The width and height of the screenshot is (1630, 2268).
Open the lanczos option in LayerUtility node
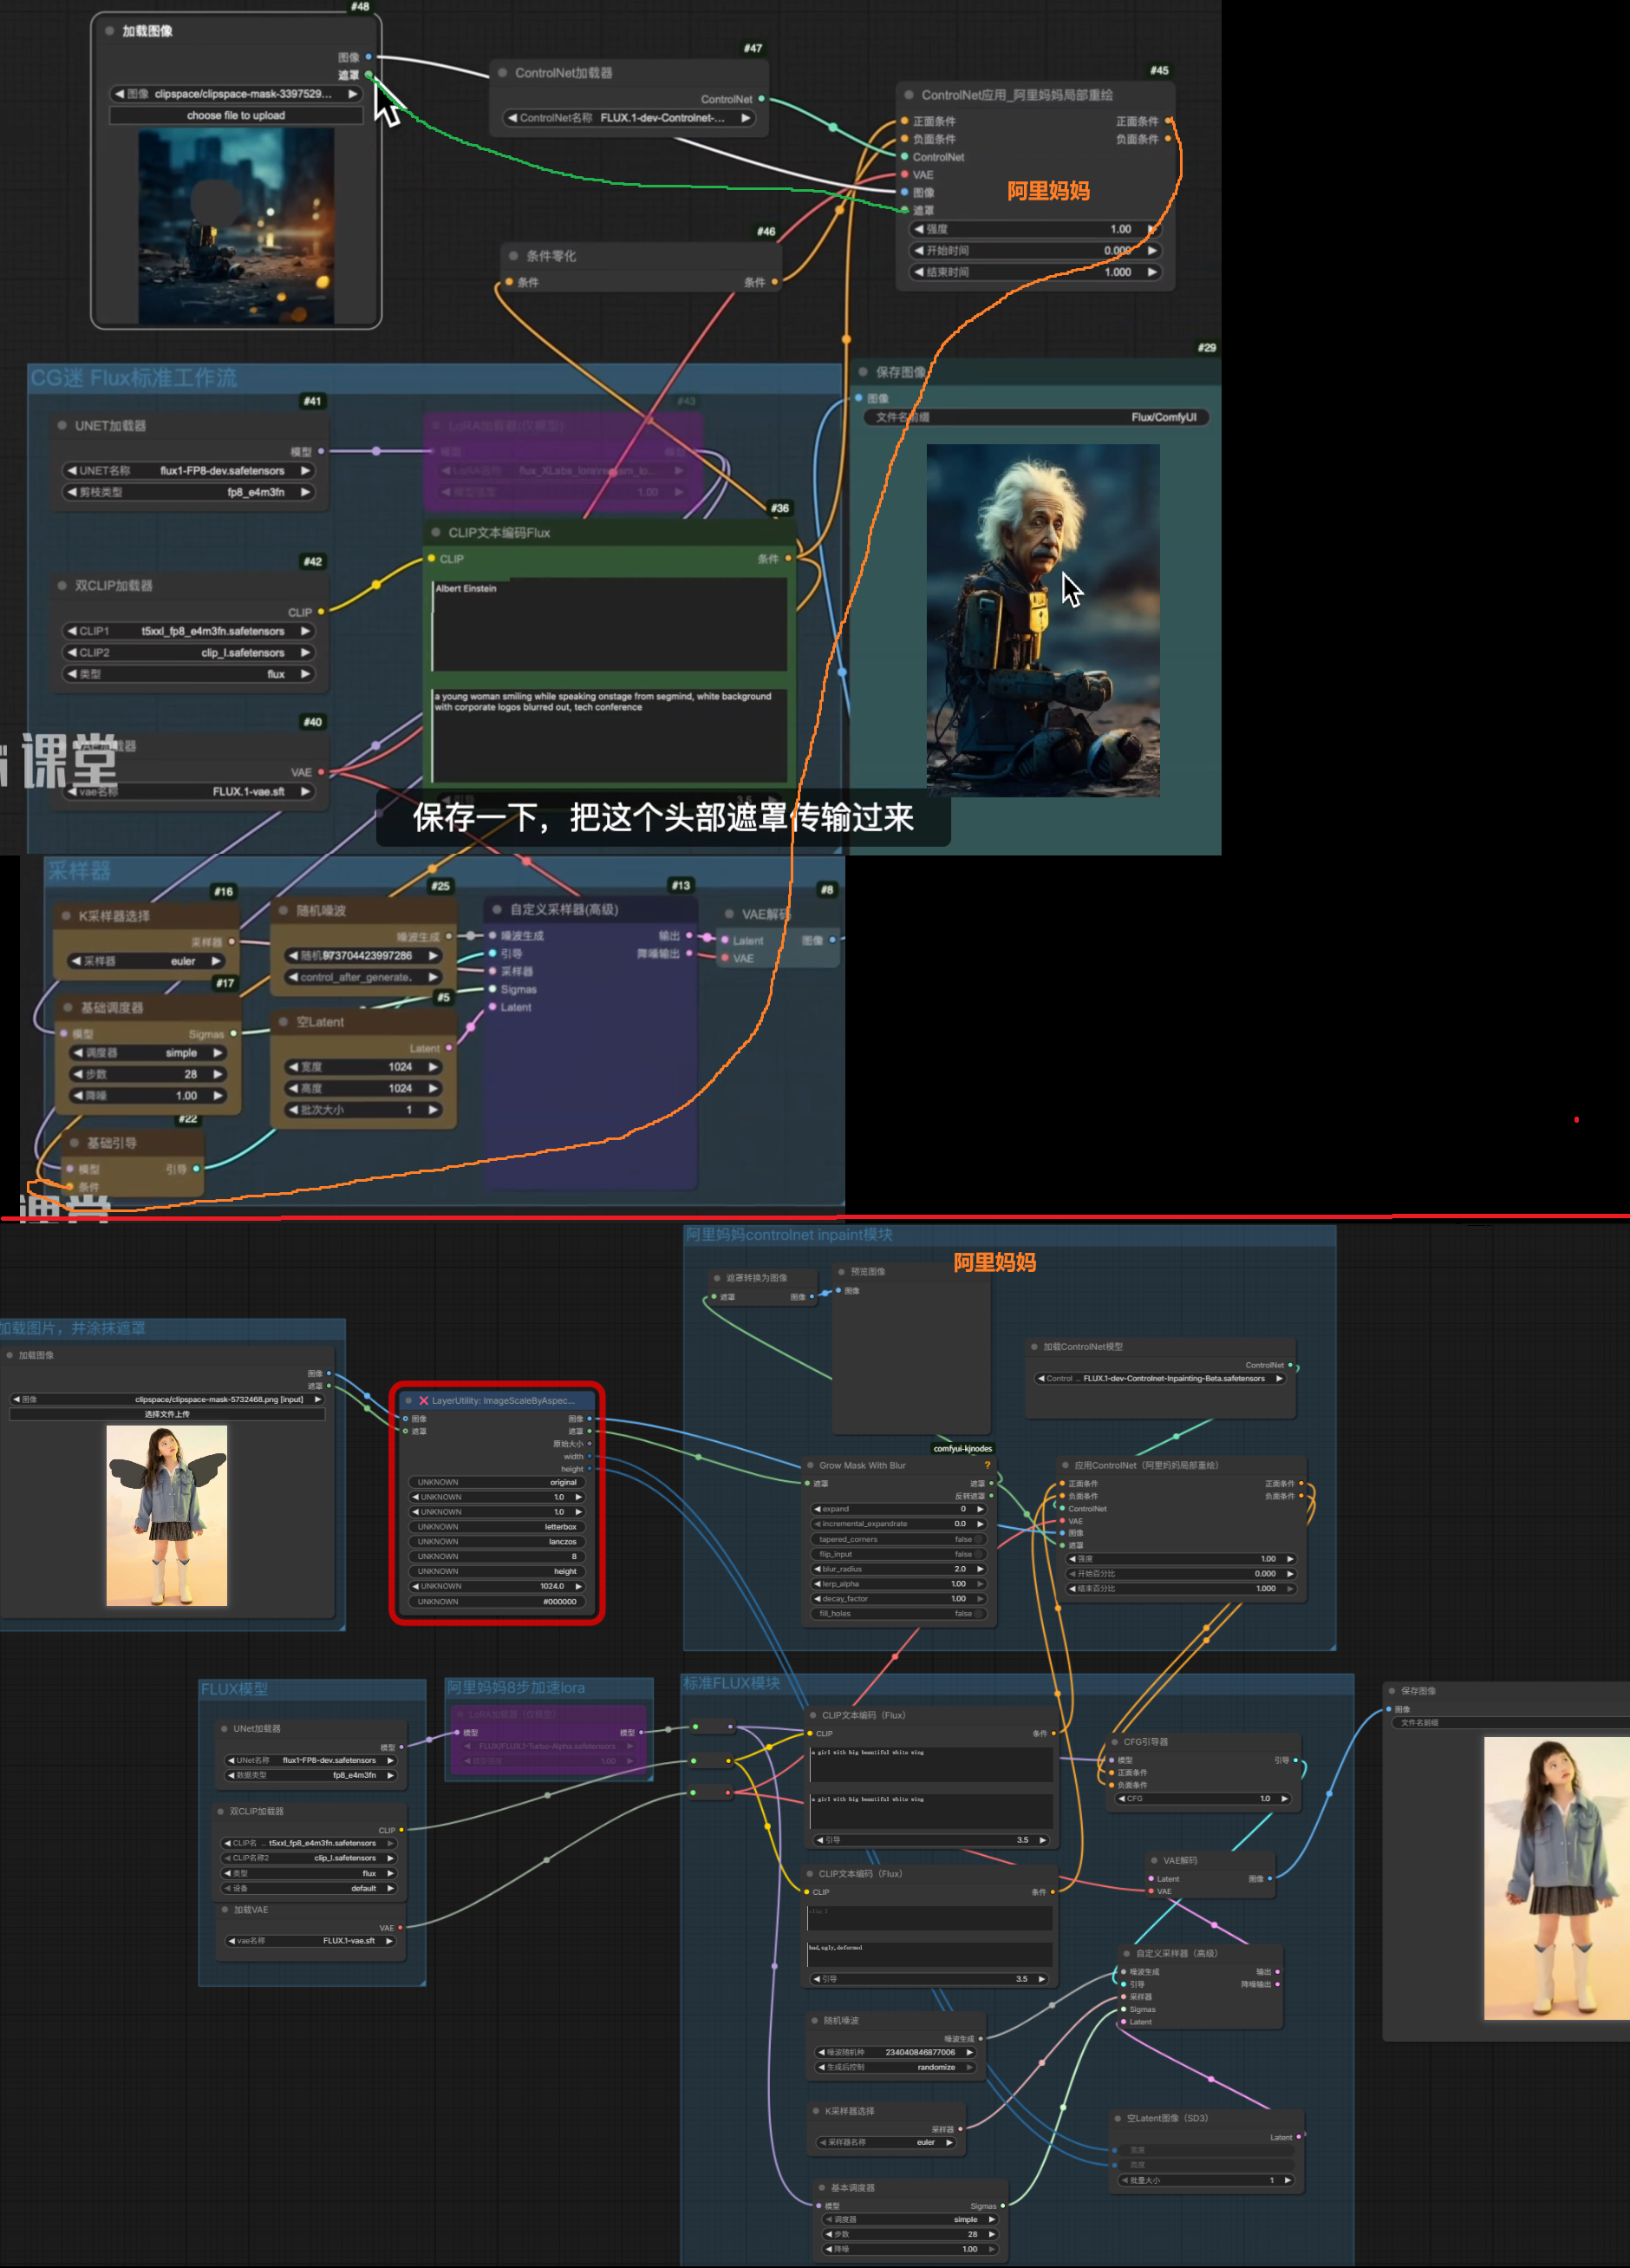tap(497, 1541)
